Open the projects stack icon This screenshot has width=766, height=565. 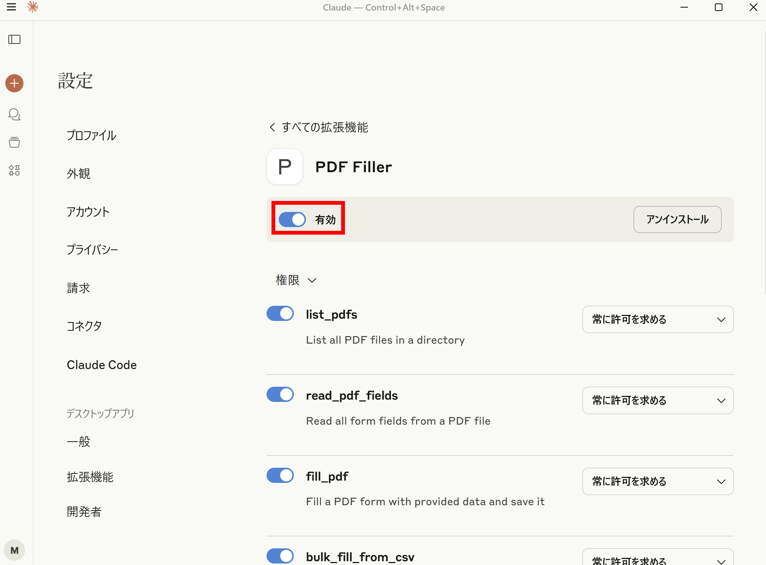coord(14,142)
